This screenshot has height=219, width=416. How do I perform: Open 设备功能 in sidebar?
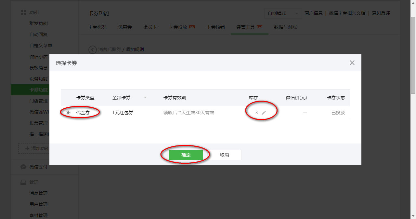[38, 79]
